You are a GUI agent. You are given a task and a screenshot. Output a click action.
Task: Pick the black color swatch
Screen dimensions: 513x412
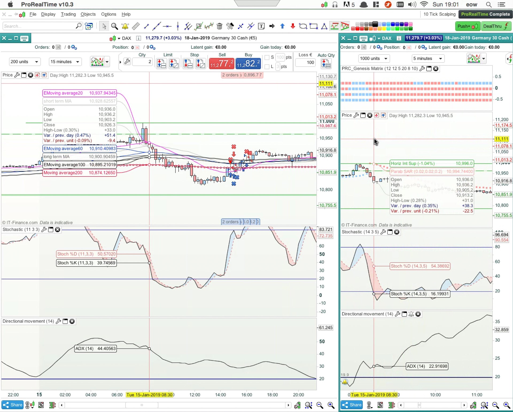coord(375,24)
